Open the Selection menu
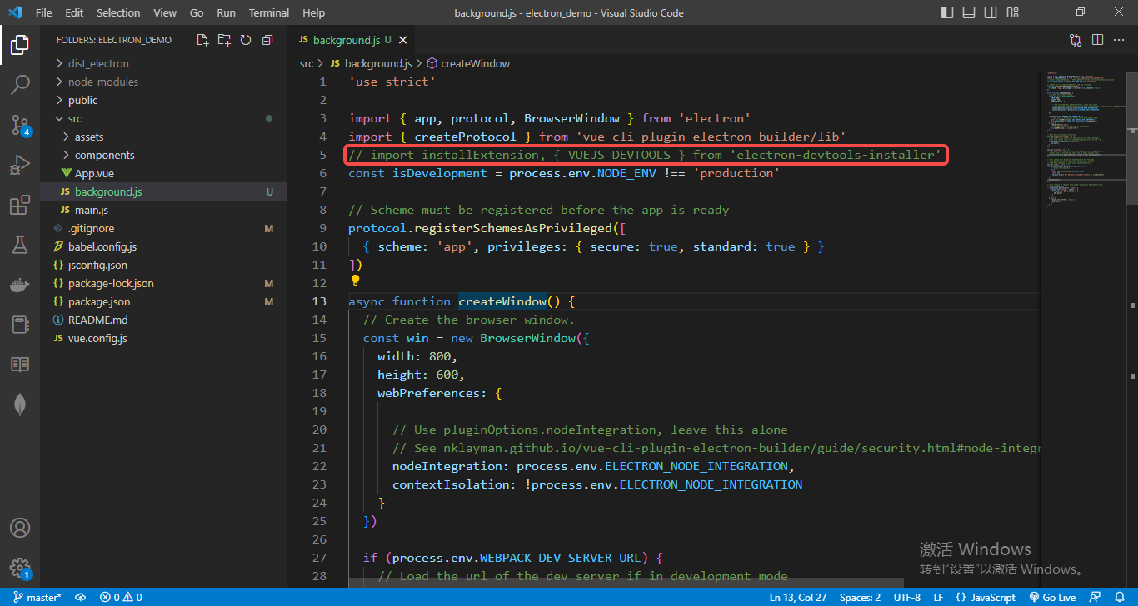Viewport: 1138px width, 606px height. [x=118, y=12]
